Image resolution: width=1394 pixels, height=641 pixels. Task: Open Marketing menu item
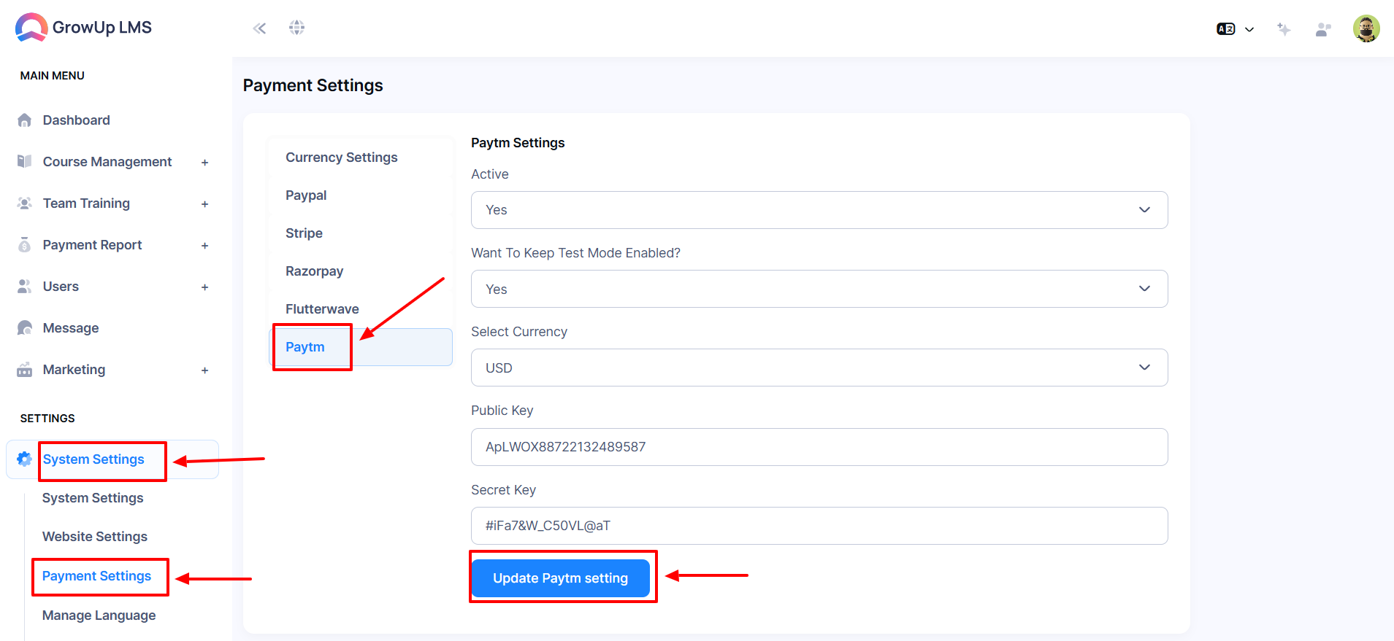(x=74, y=370)
